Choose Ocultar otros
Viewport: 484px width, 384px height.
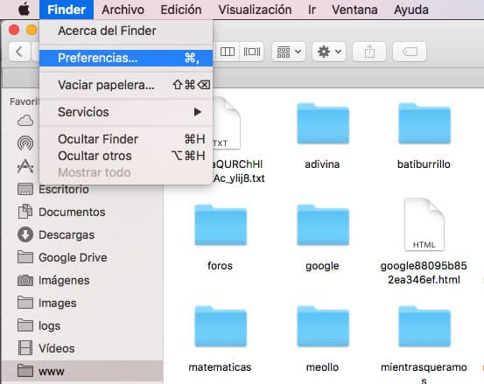126,156
